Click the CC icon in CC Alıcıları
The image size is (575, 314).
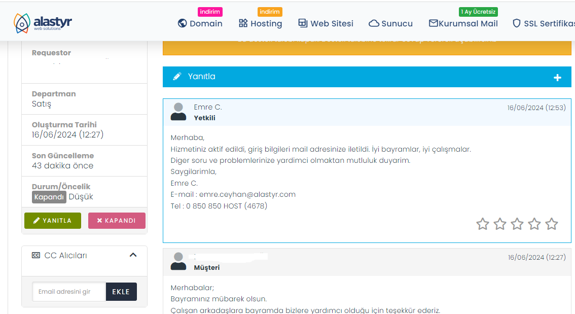point(36,255)
